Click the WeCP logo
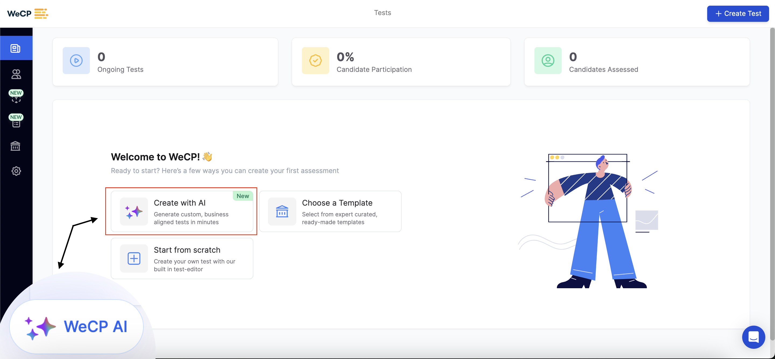775x359 pixels. click(x=28, y=13)
